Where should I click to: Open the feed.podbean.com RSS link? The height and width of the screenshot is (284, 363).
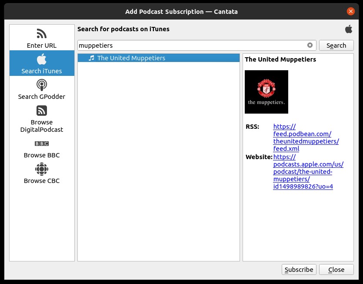[306, 137]
